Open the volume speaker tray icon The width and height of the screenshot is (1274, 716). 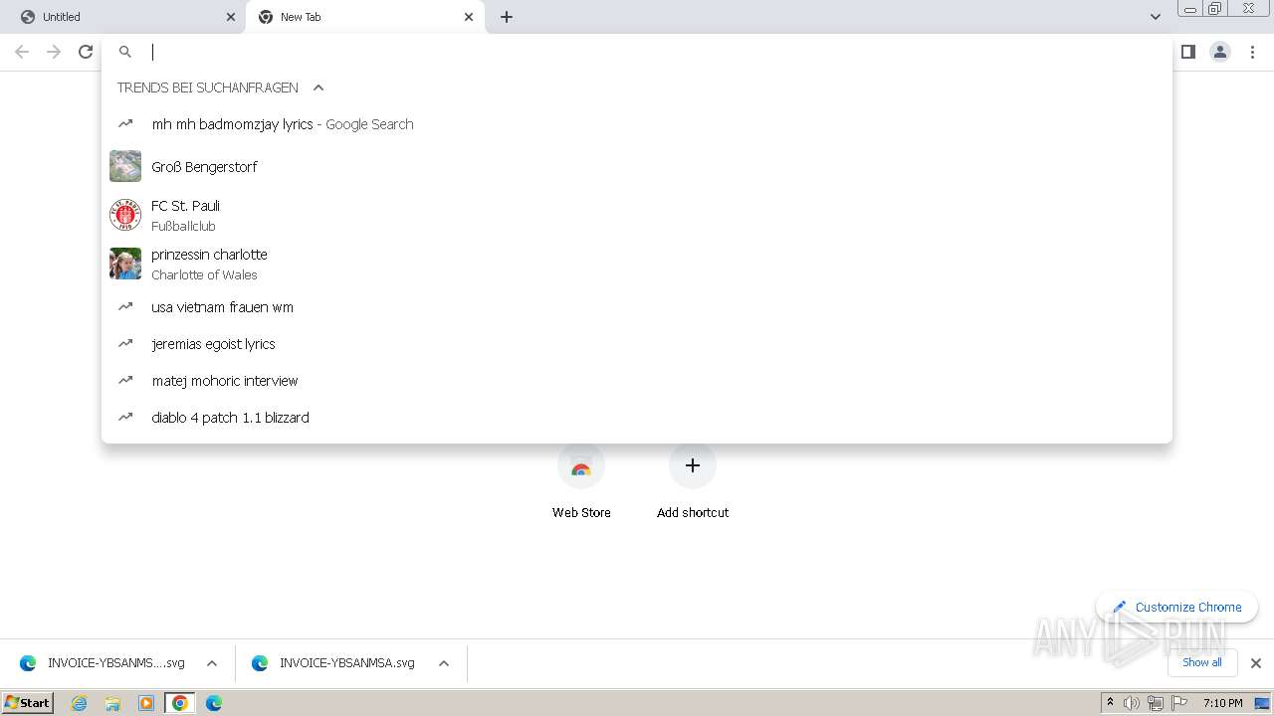coord(1132,703)
